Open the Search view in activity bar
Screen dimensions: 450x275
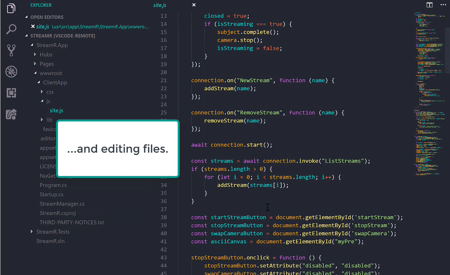coord(11,29)
